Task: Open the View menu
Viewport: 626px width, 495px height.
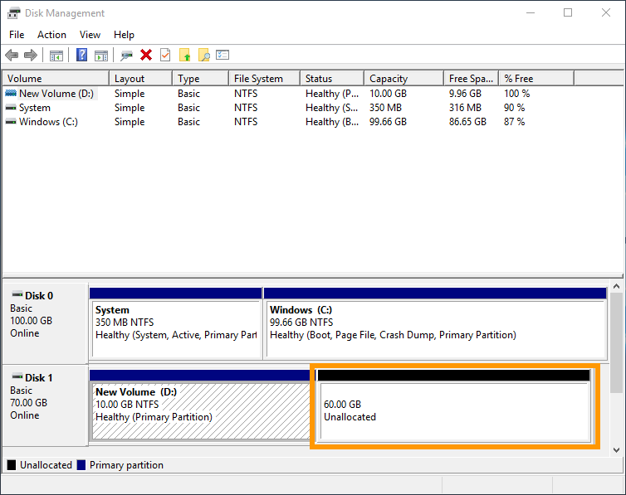Action: 90,35
